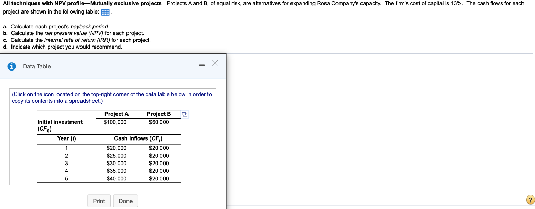
Task: Click the $100,000 initial investment value
Action: (115, 122)
